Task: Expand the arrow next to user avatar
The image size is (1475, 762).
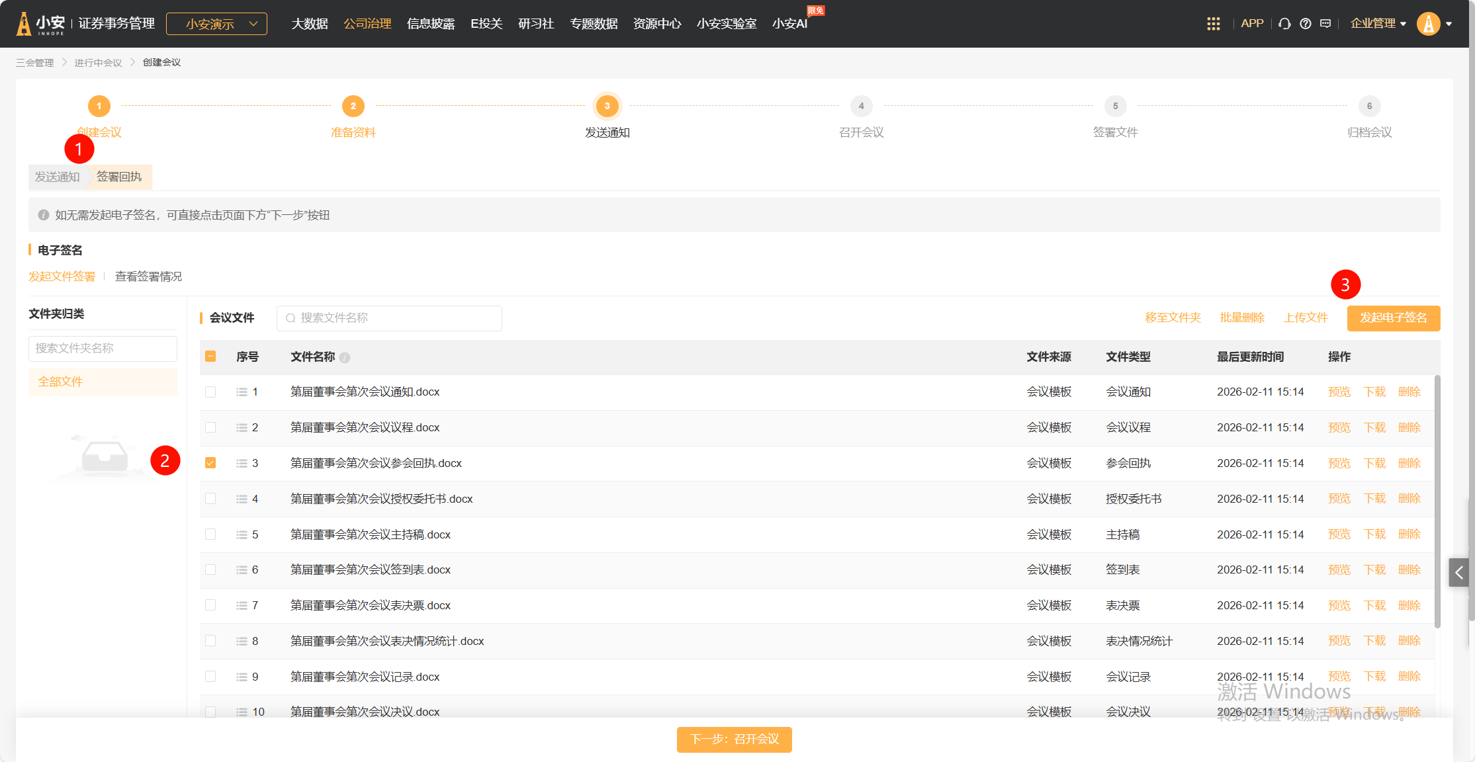Action: (1449, 24)
